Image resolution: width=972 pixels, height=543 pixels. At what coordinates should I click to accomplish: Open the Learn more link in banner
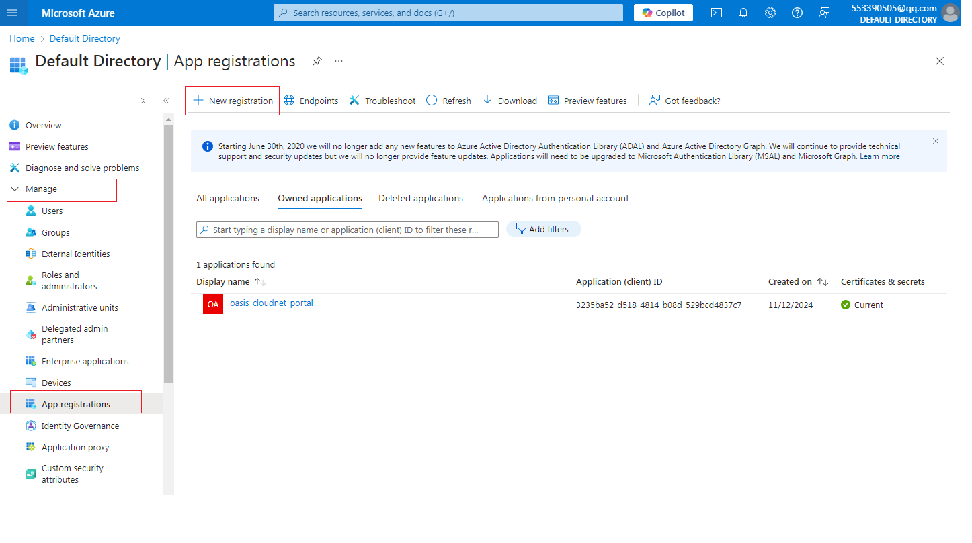879,156
